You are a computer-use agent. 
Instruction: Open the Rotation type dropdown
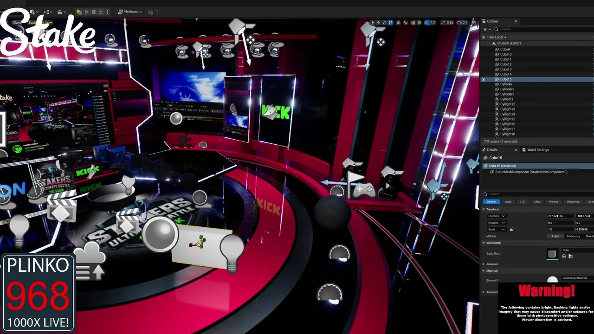click(496, 223)
